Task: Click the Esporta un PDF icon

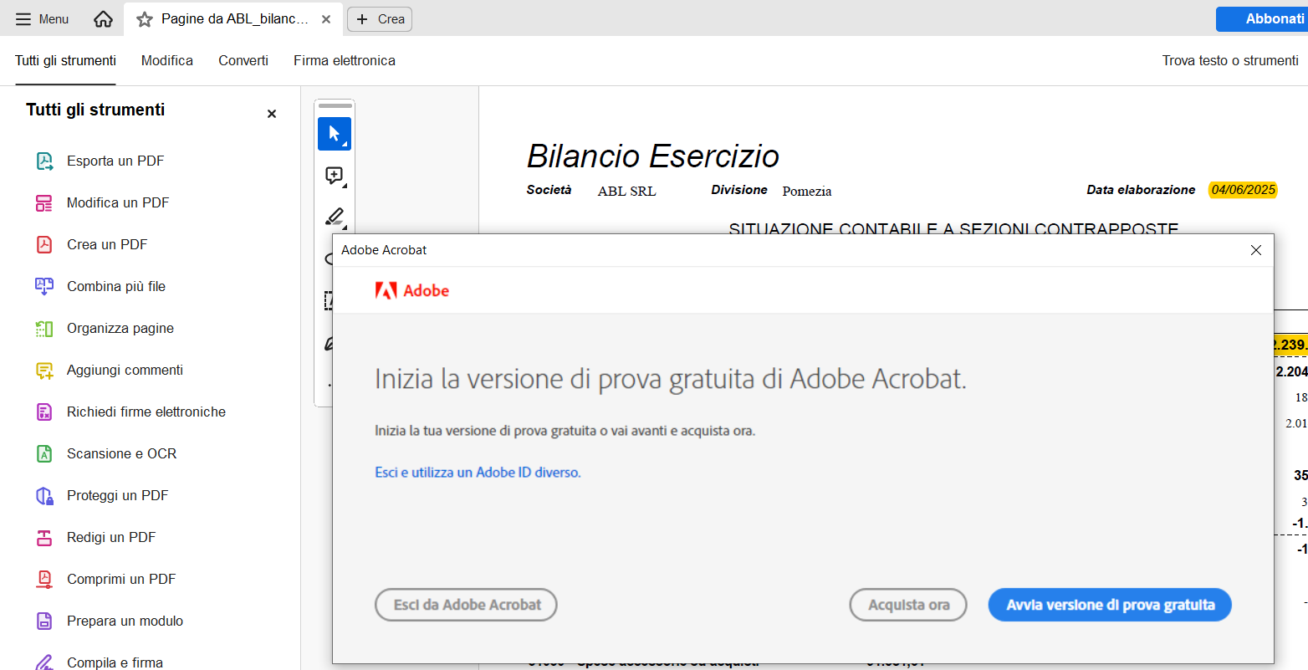Action: pyautogui.click(x=44, y=161)
